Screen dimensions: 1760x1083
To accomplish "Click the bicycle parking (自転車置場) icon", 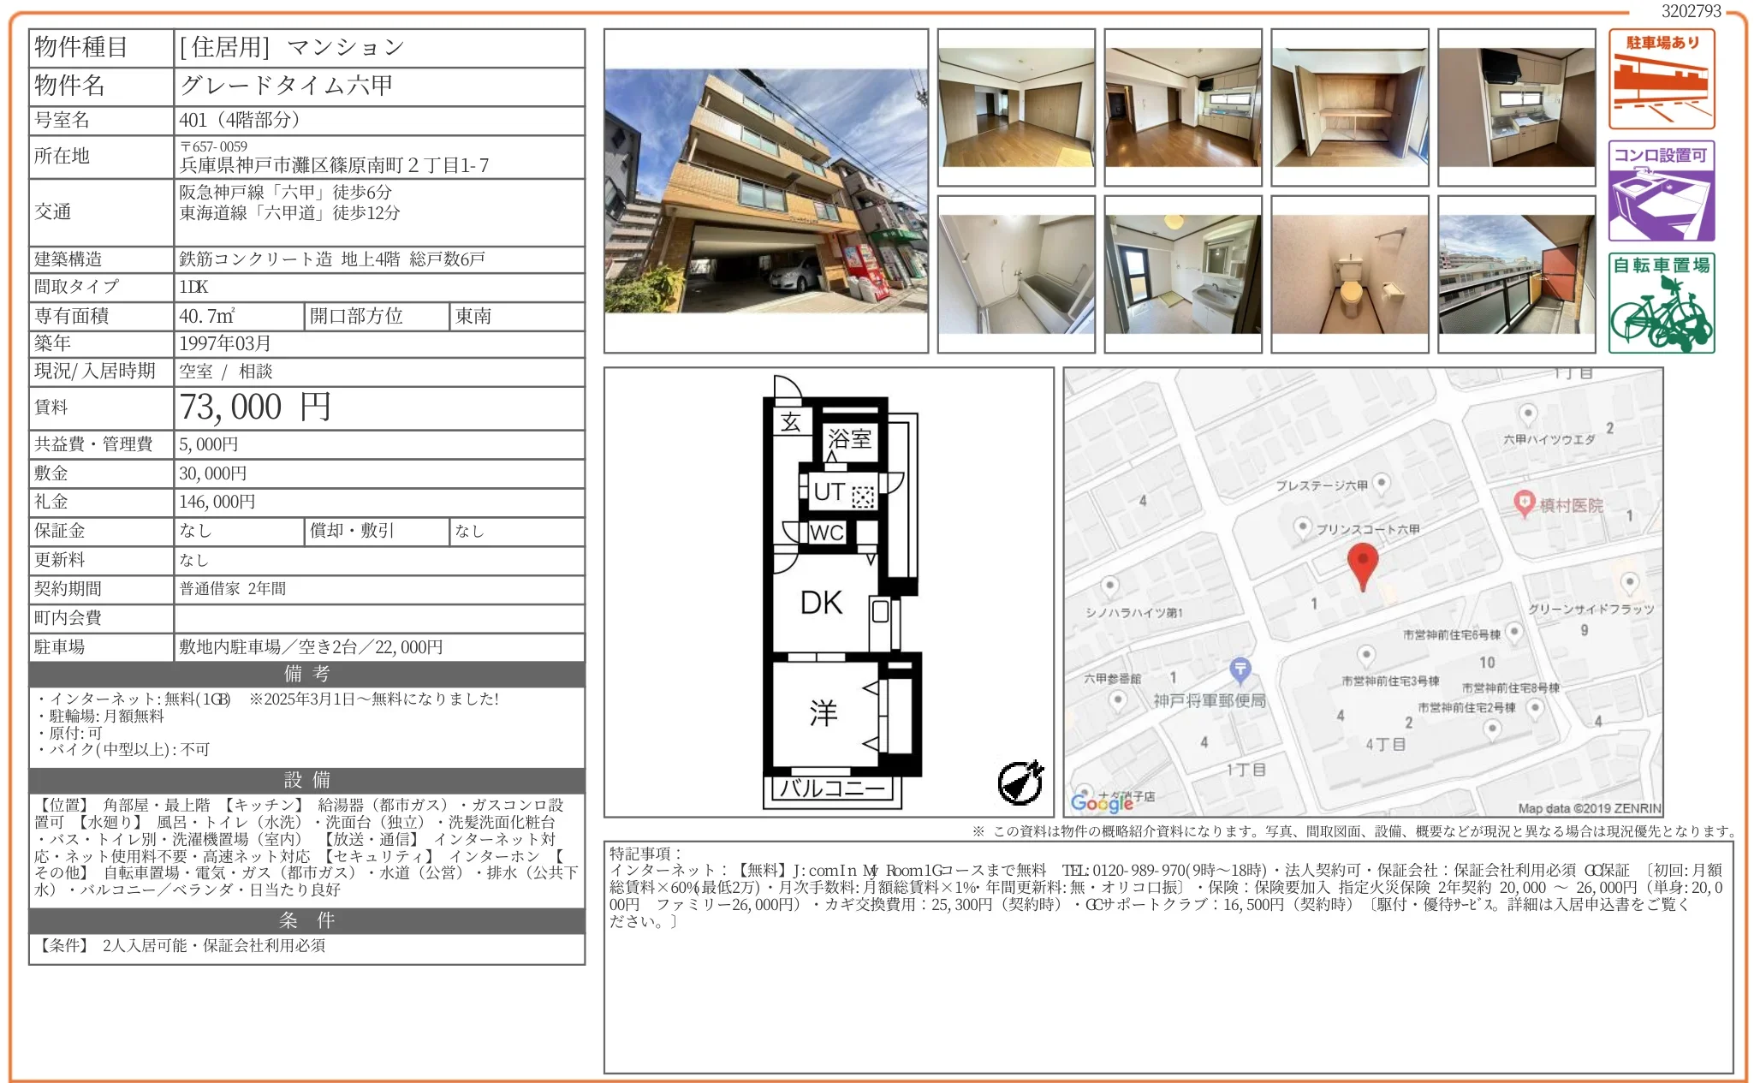I will 1661,303.
